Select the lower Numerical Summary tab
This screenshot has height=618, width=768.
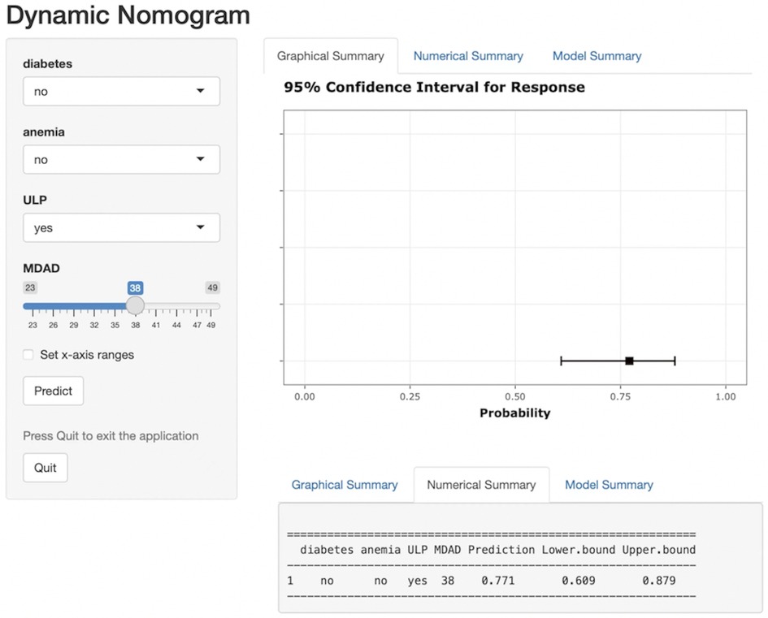pyautogui.click(x=481, y=485)
